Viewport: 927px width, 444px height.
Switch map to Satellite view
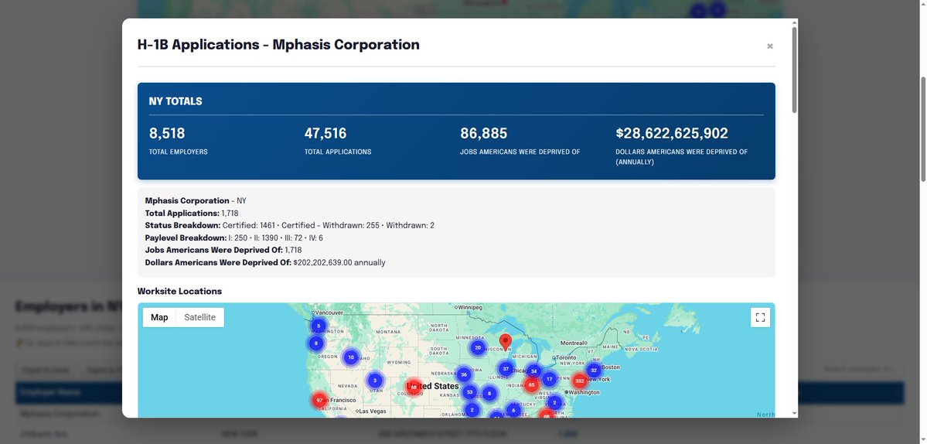199,317
